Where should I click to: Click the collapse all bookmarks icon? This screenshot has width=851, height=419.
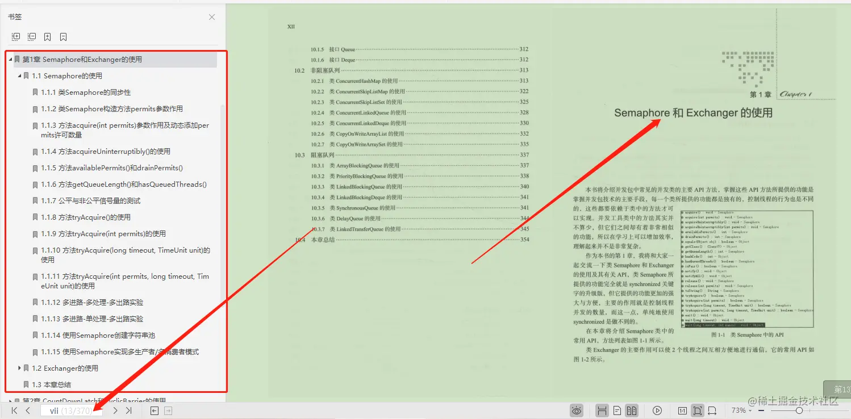(32, 37)
